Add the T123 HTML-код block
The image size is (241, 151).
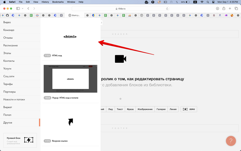coord(70,37)
